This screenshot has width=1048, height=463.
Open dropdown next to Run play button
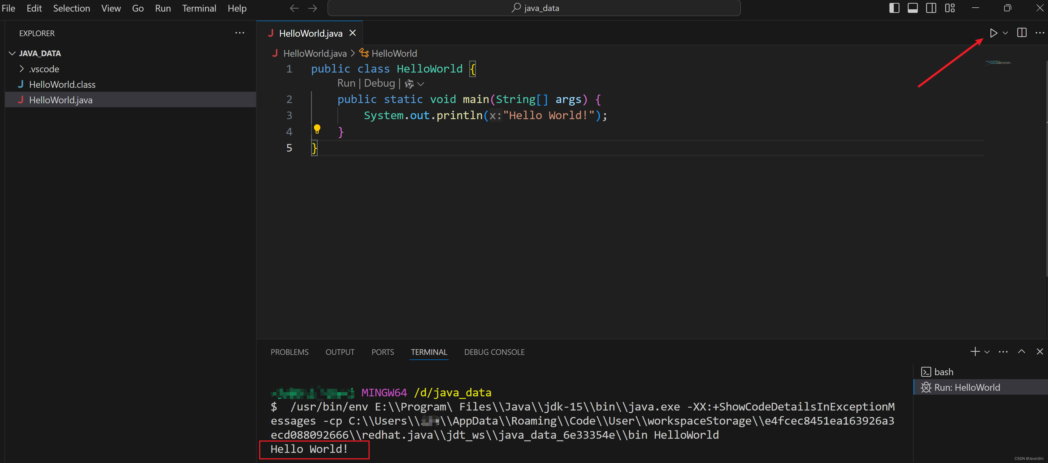[1005, 33]
